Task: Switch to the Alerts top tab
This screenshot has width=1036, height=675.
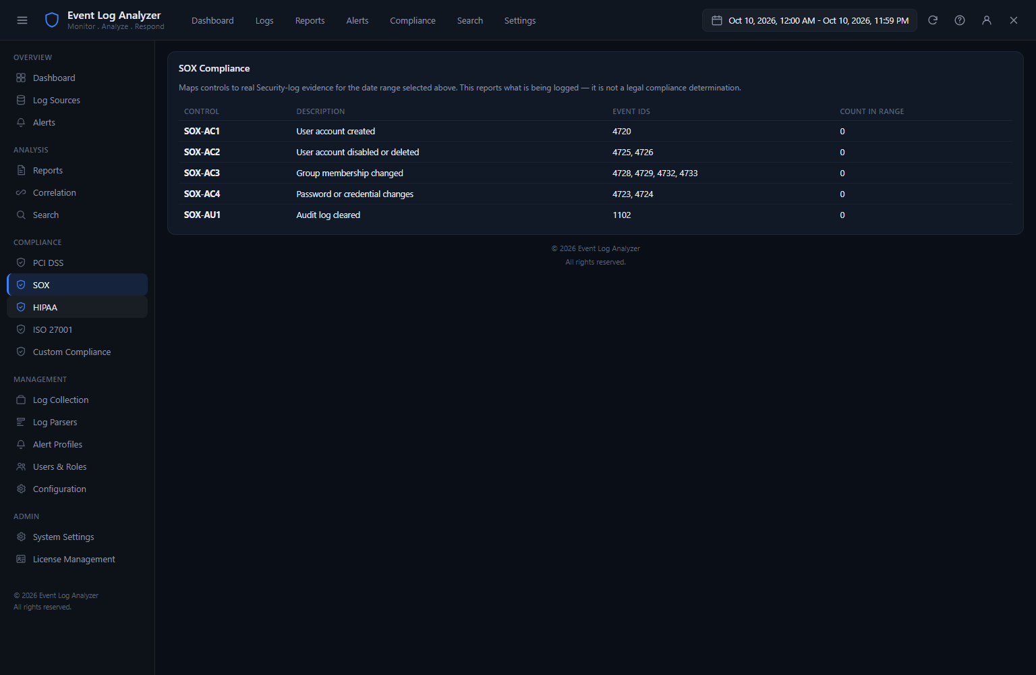Action: 357,20
